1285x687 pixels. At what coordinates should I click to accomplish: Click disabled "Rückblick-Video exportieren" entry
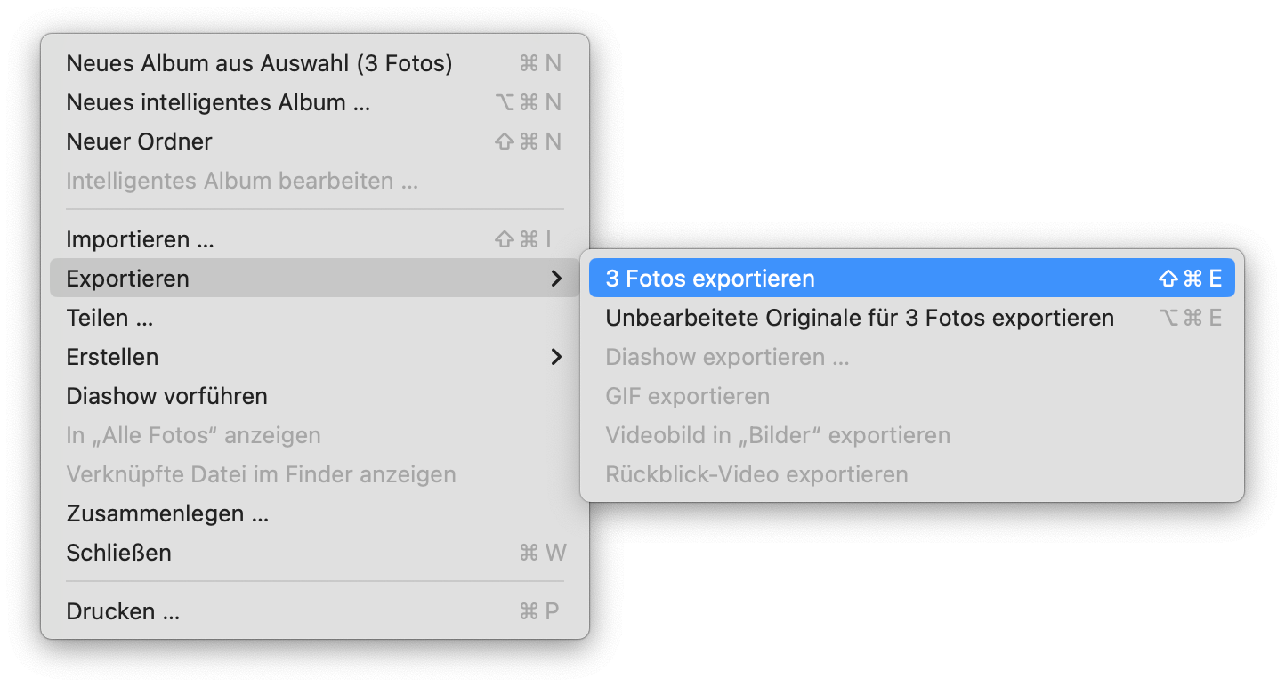756,473
